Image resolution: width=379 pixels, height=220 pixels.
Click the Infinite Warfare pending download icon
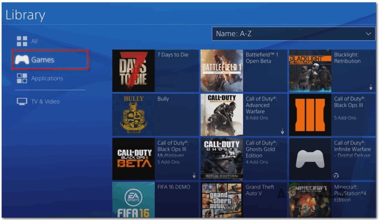[336, 176]
